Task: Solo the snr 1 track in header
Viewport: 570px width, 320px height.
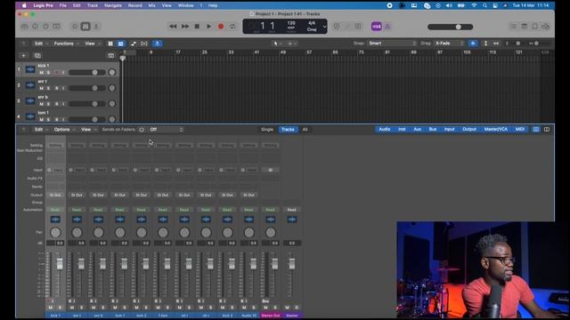Action: click(x=48, y=88)
